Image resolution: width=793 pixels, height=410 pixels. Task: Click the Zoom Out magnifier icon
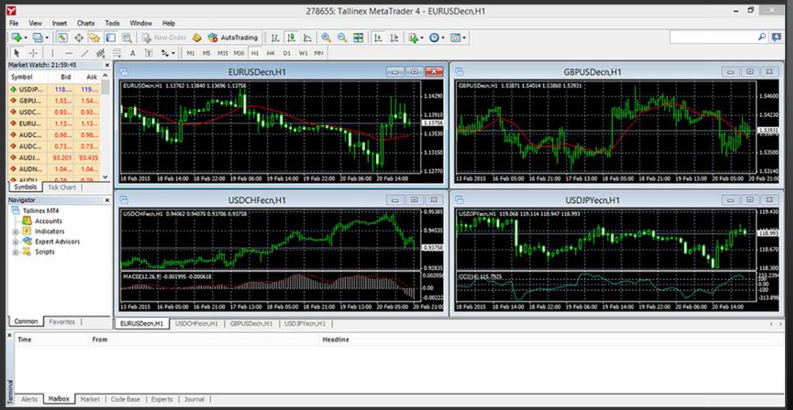342,38
